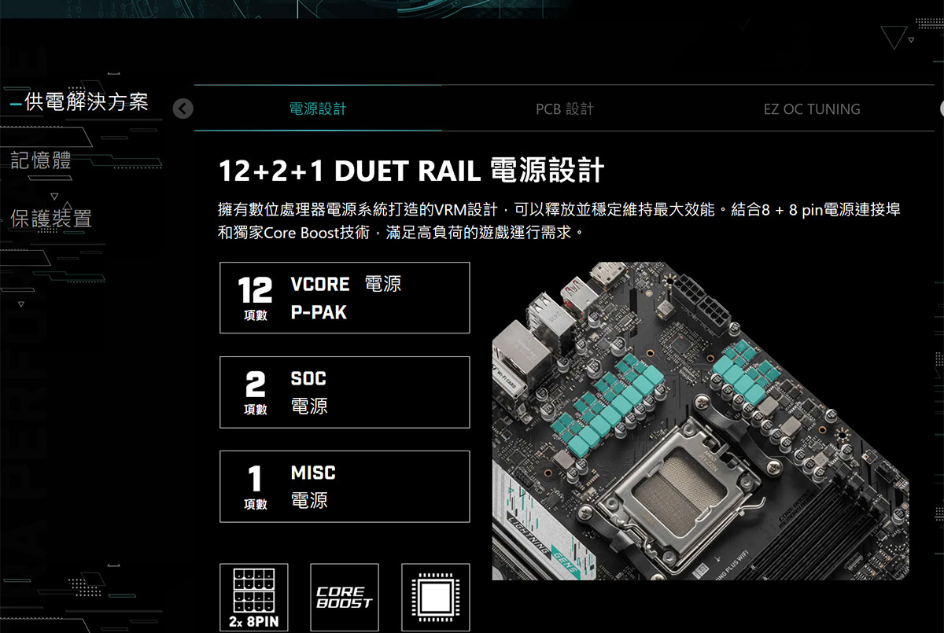Click the Core Boost icon
This screenshot has width=944, height=633.
click(345, 598)
